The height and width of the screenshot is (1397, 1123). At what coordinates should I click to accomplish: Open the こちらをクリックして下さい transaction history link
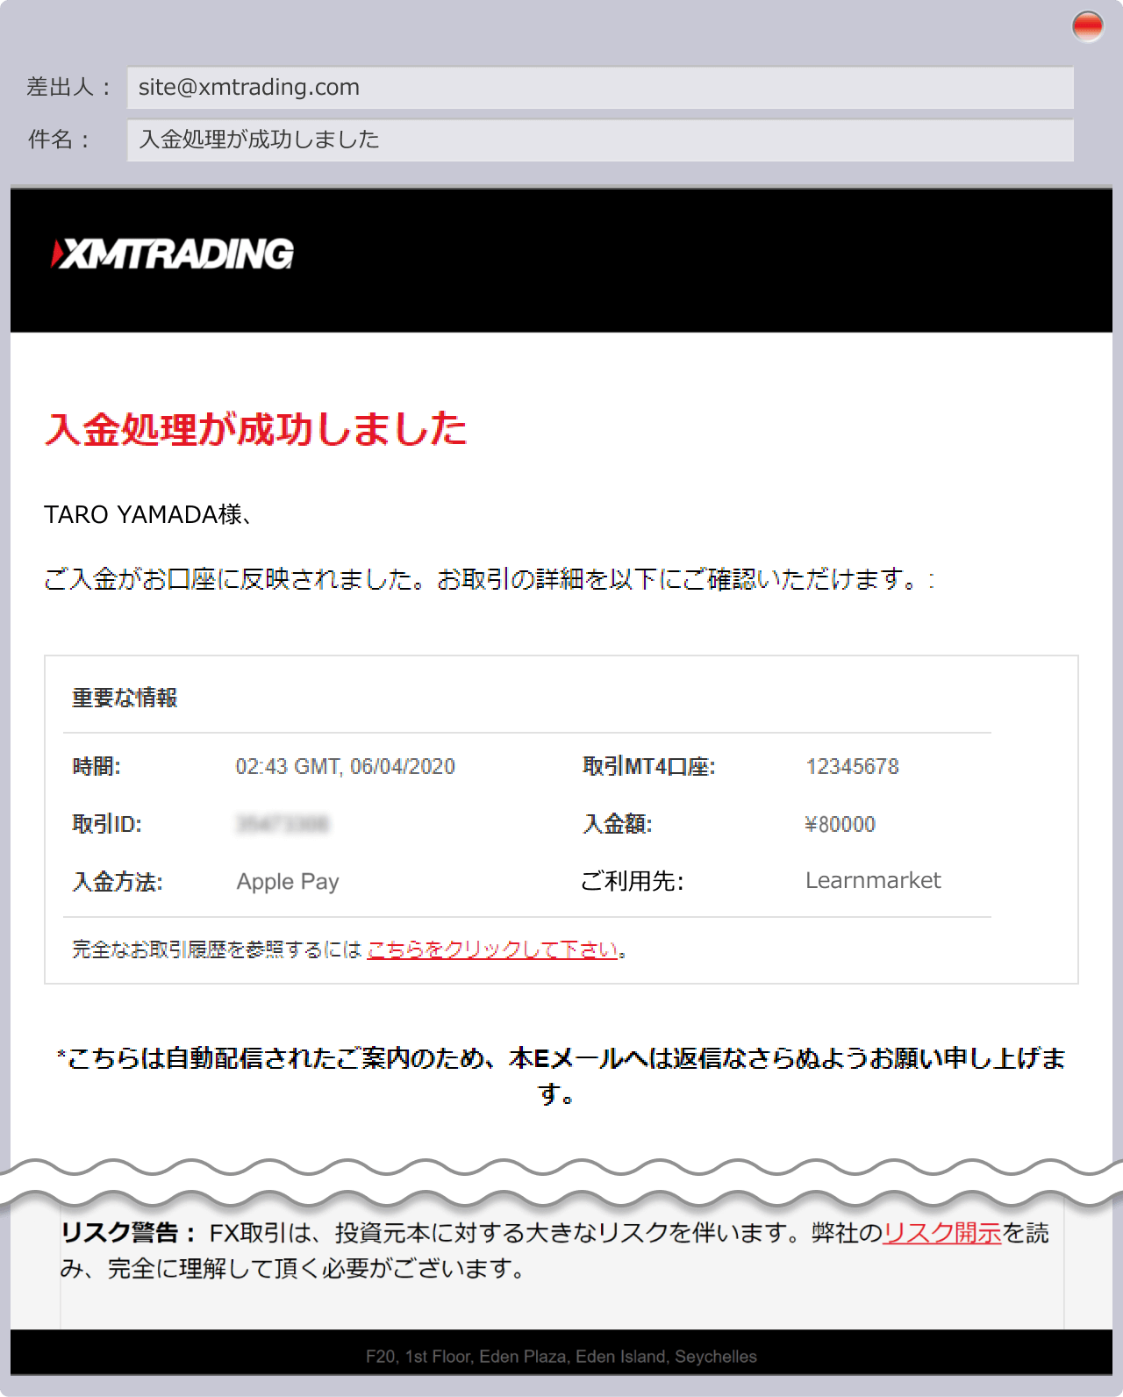tap(492, 949)
